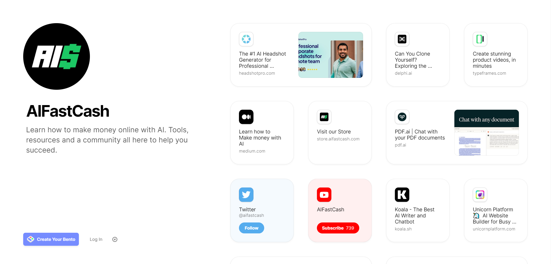The height and width of the screenshot is (264, 551).
Task: Click 'PDF.ai | Chat with your PDF documents'
Action: (420, 135)
